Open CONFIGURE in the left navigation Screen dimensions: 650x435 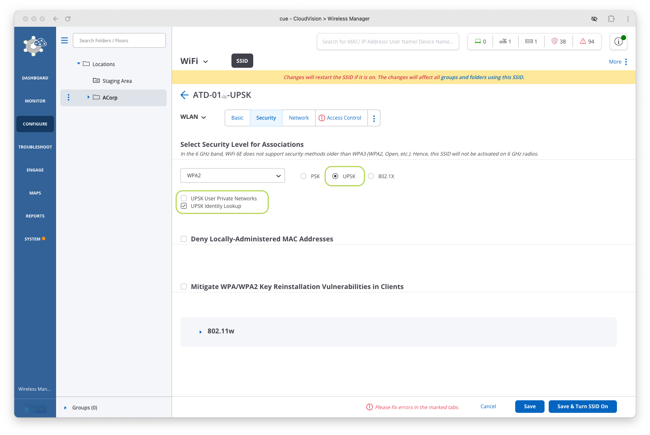tap(35, 124)
